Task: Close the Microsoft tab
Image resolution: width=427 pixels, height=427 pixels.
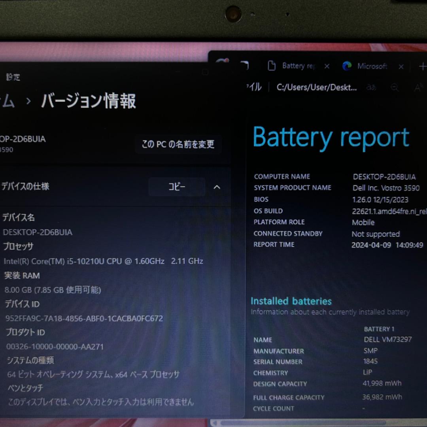Action: coord(401,67)
